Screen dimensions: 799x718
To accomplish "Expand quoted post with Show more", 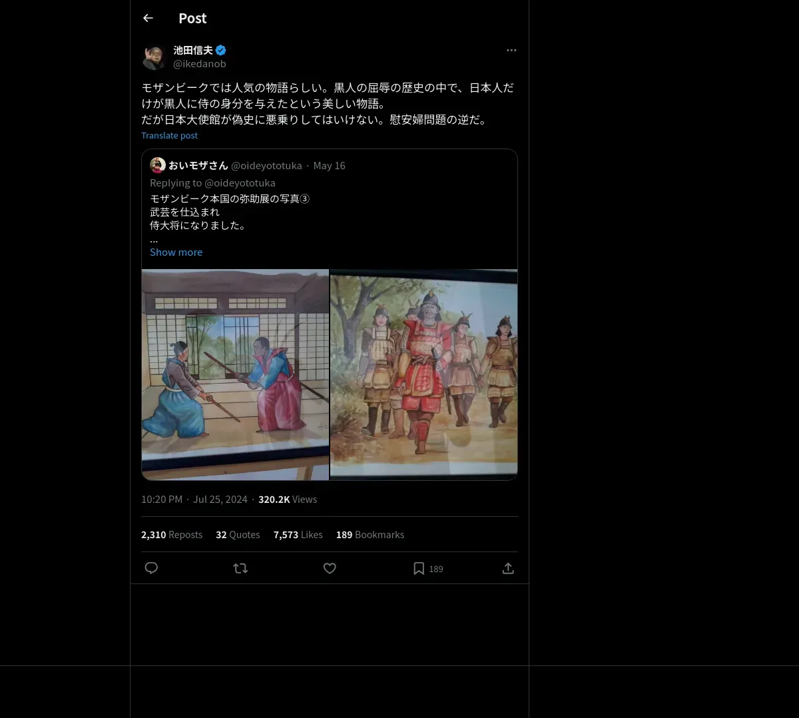I will 176,252.
